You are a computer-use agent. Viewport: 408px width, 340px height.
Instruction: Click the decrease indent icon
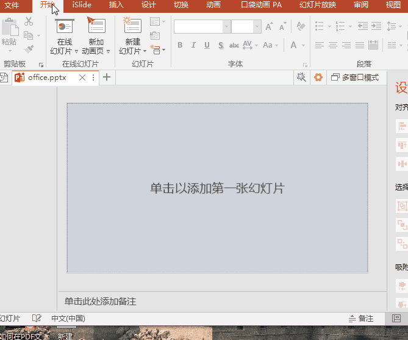(x=363, y=26)
